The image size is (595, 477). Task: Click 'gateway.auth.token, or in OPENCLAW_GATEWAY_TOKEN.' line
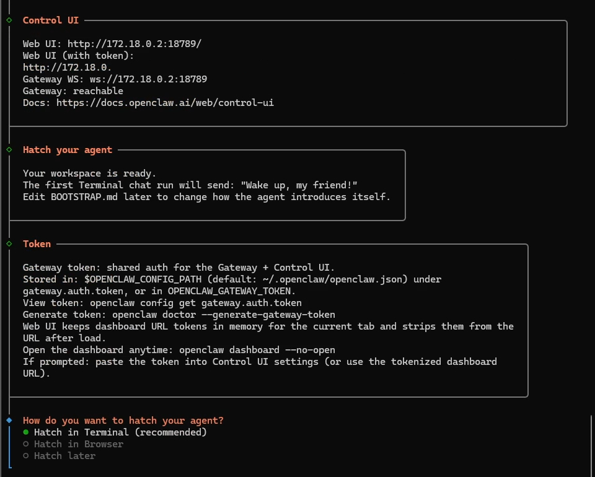coord(159,291)
